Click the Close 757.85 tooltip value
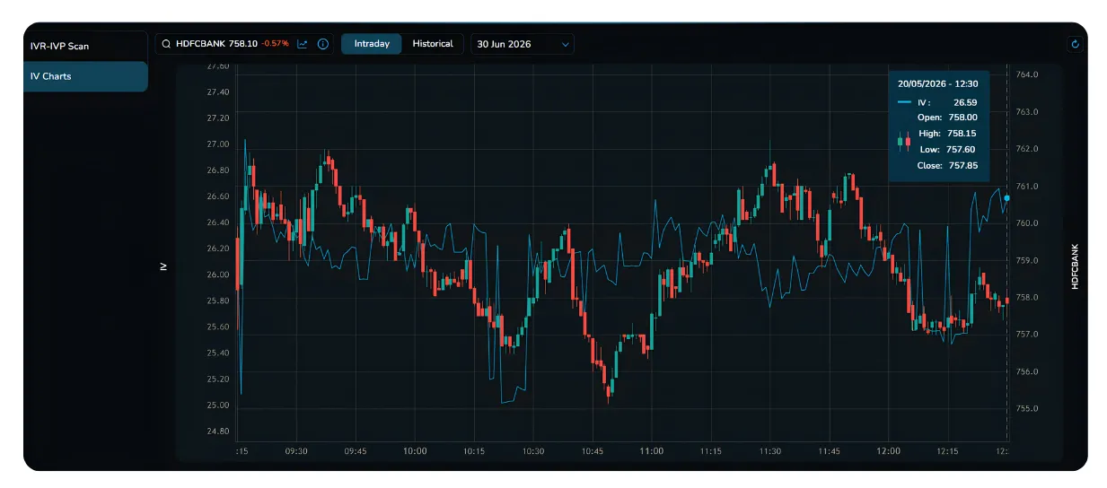The image size is (1107, 488). [x=963, y=166]
